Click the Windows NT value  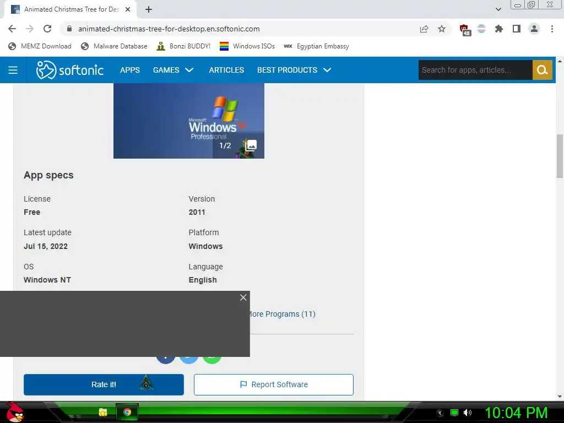(47, 280)
